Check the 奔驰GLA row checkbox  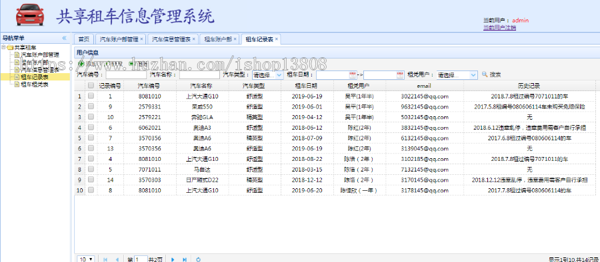click(91, 117)
